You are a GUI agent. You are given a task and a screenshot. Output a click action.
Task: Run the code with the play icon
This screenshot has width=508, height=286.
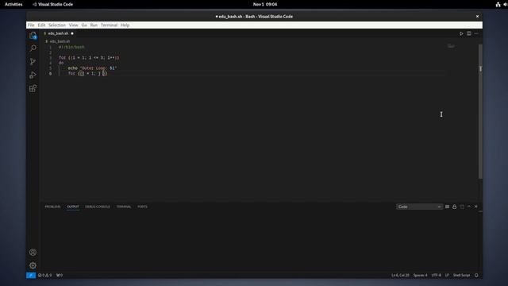(x=461, y=33)
